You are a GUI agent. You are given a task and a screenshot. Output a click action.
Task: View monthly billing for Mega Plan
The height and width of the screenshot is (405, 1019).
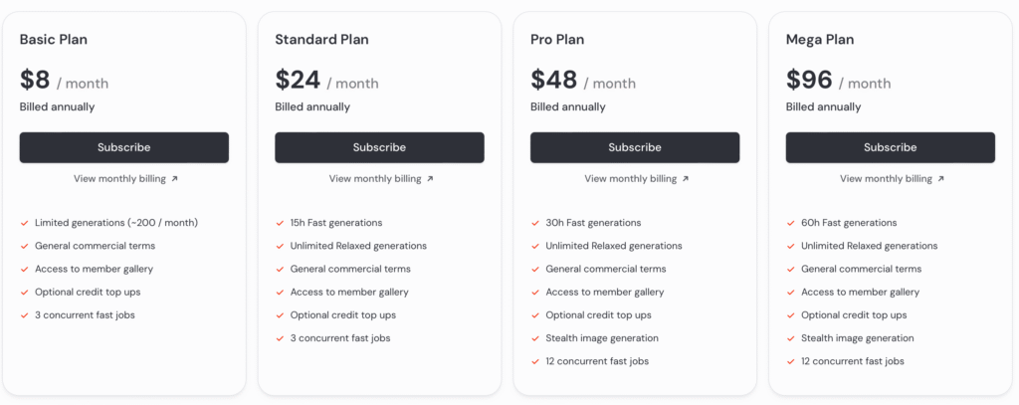pyautogui.click(x=892, y=179)
